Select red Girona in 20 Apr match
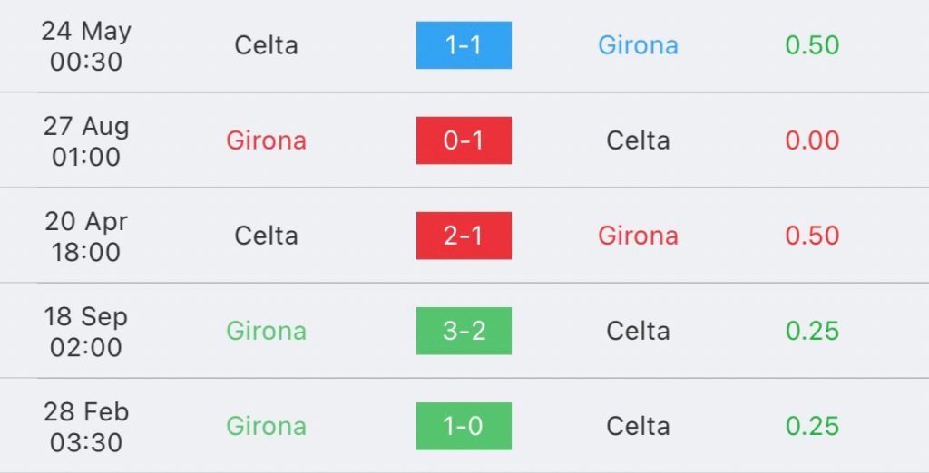Viewport: 929px width, 473px height. click(638, 236)
